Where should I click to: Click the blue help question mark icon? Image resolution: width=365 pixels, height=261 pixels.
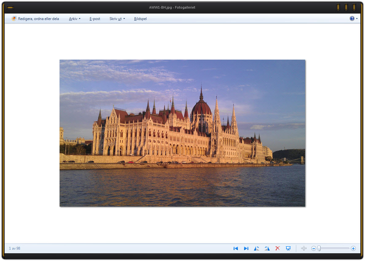click(352, 18)
